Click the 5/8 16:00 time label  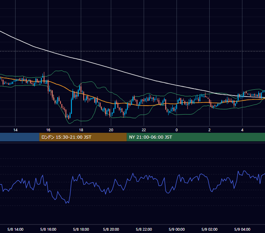[x=48, y=229]
